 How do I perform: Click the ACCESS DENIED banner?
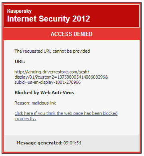pos(72,34)
